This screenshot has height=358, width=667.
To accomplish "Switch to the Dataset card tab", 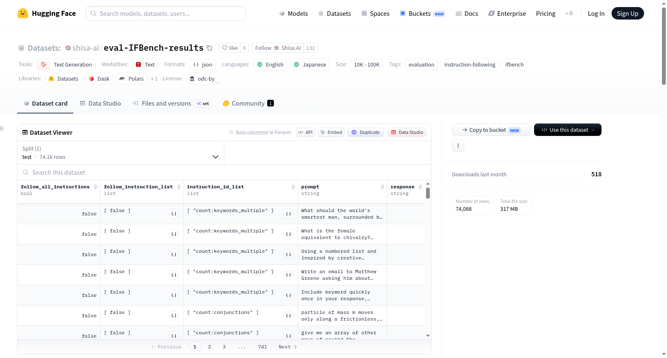I will [45, 103].
